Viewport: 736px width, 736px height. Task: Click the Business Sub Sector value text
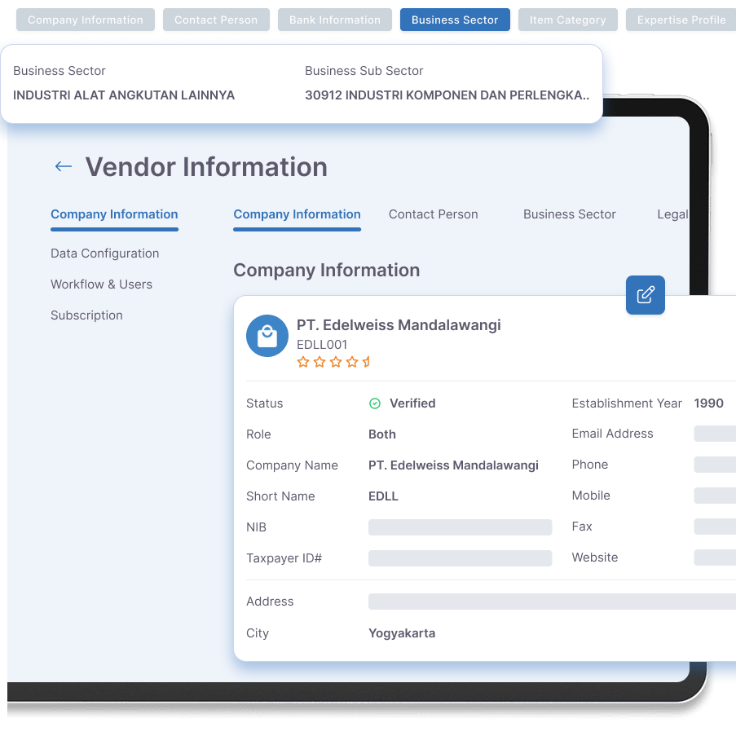coord(447,95)
